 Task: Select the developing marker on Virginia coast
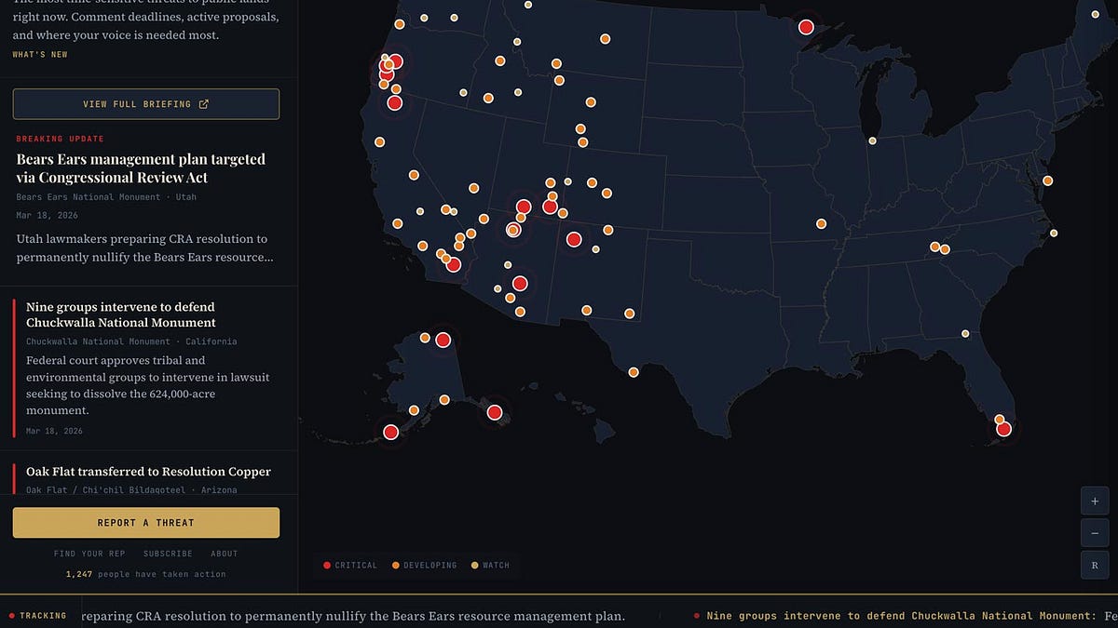tap(1048, 180)
